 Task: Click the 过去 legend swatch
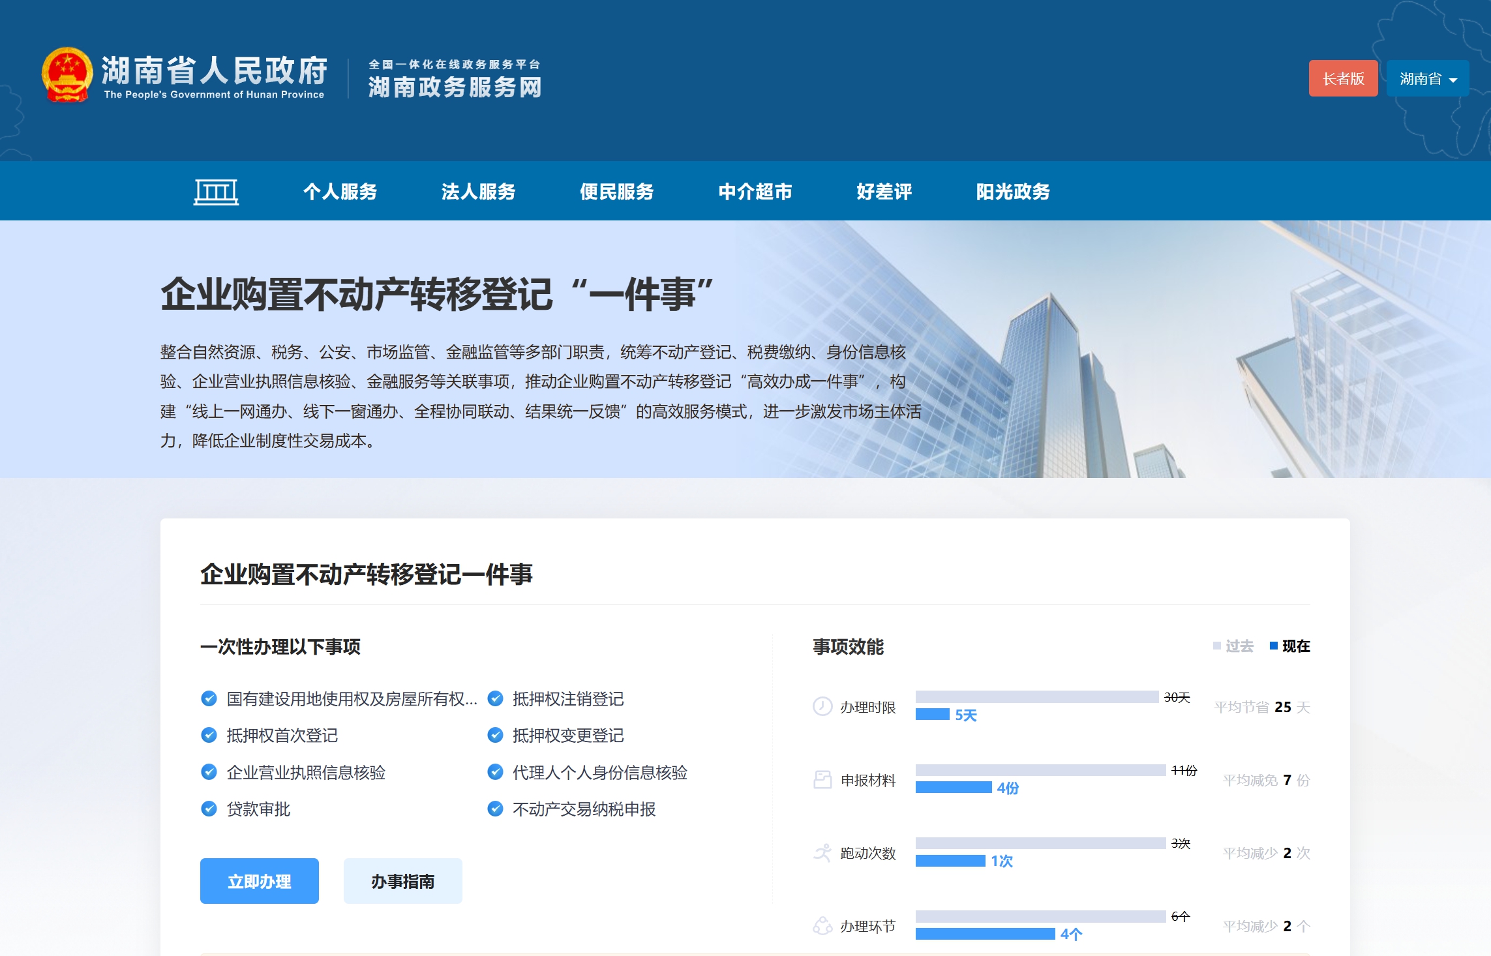point(1216,646)
